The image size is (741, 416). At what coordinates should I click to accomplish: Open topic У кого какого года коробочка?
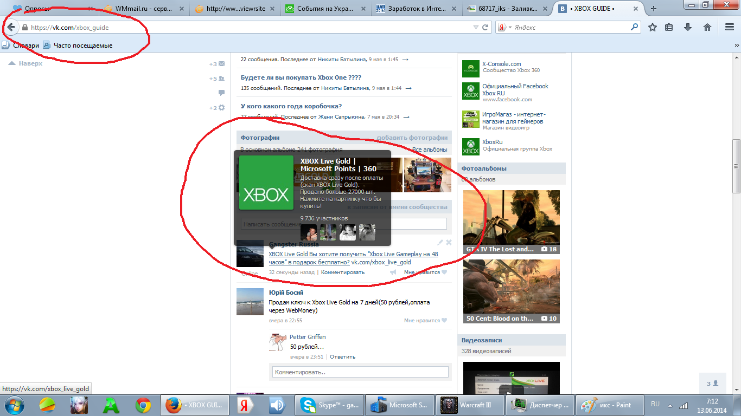[291, 106]
